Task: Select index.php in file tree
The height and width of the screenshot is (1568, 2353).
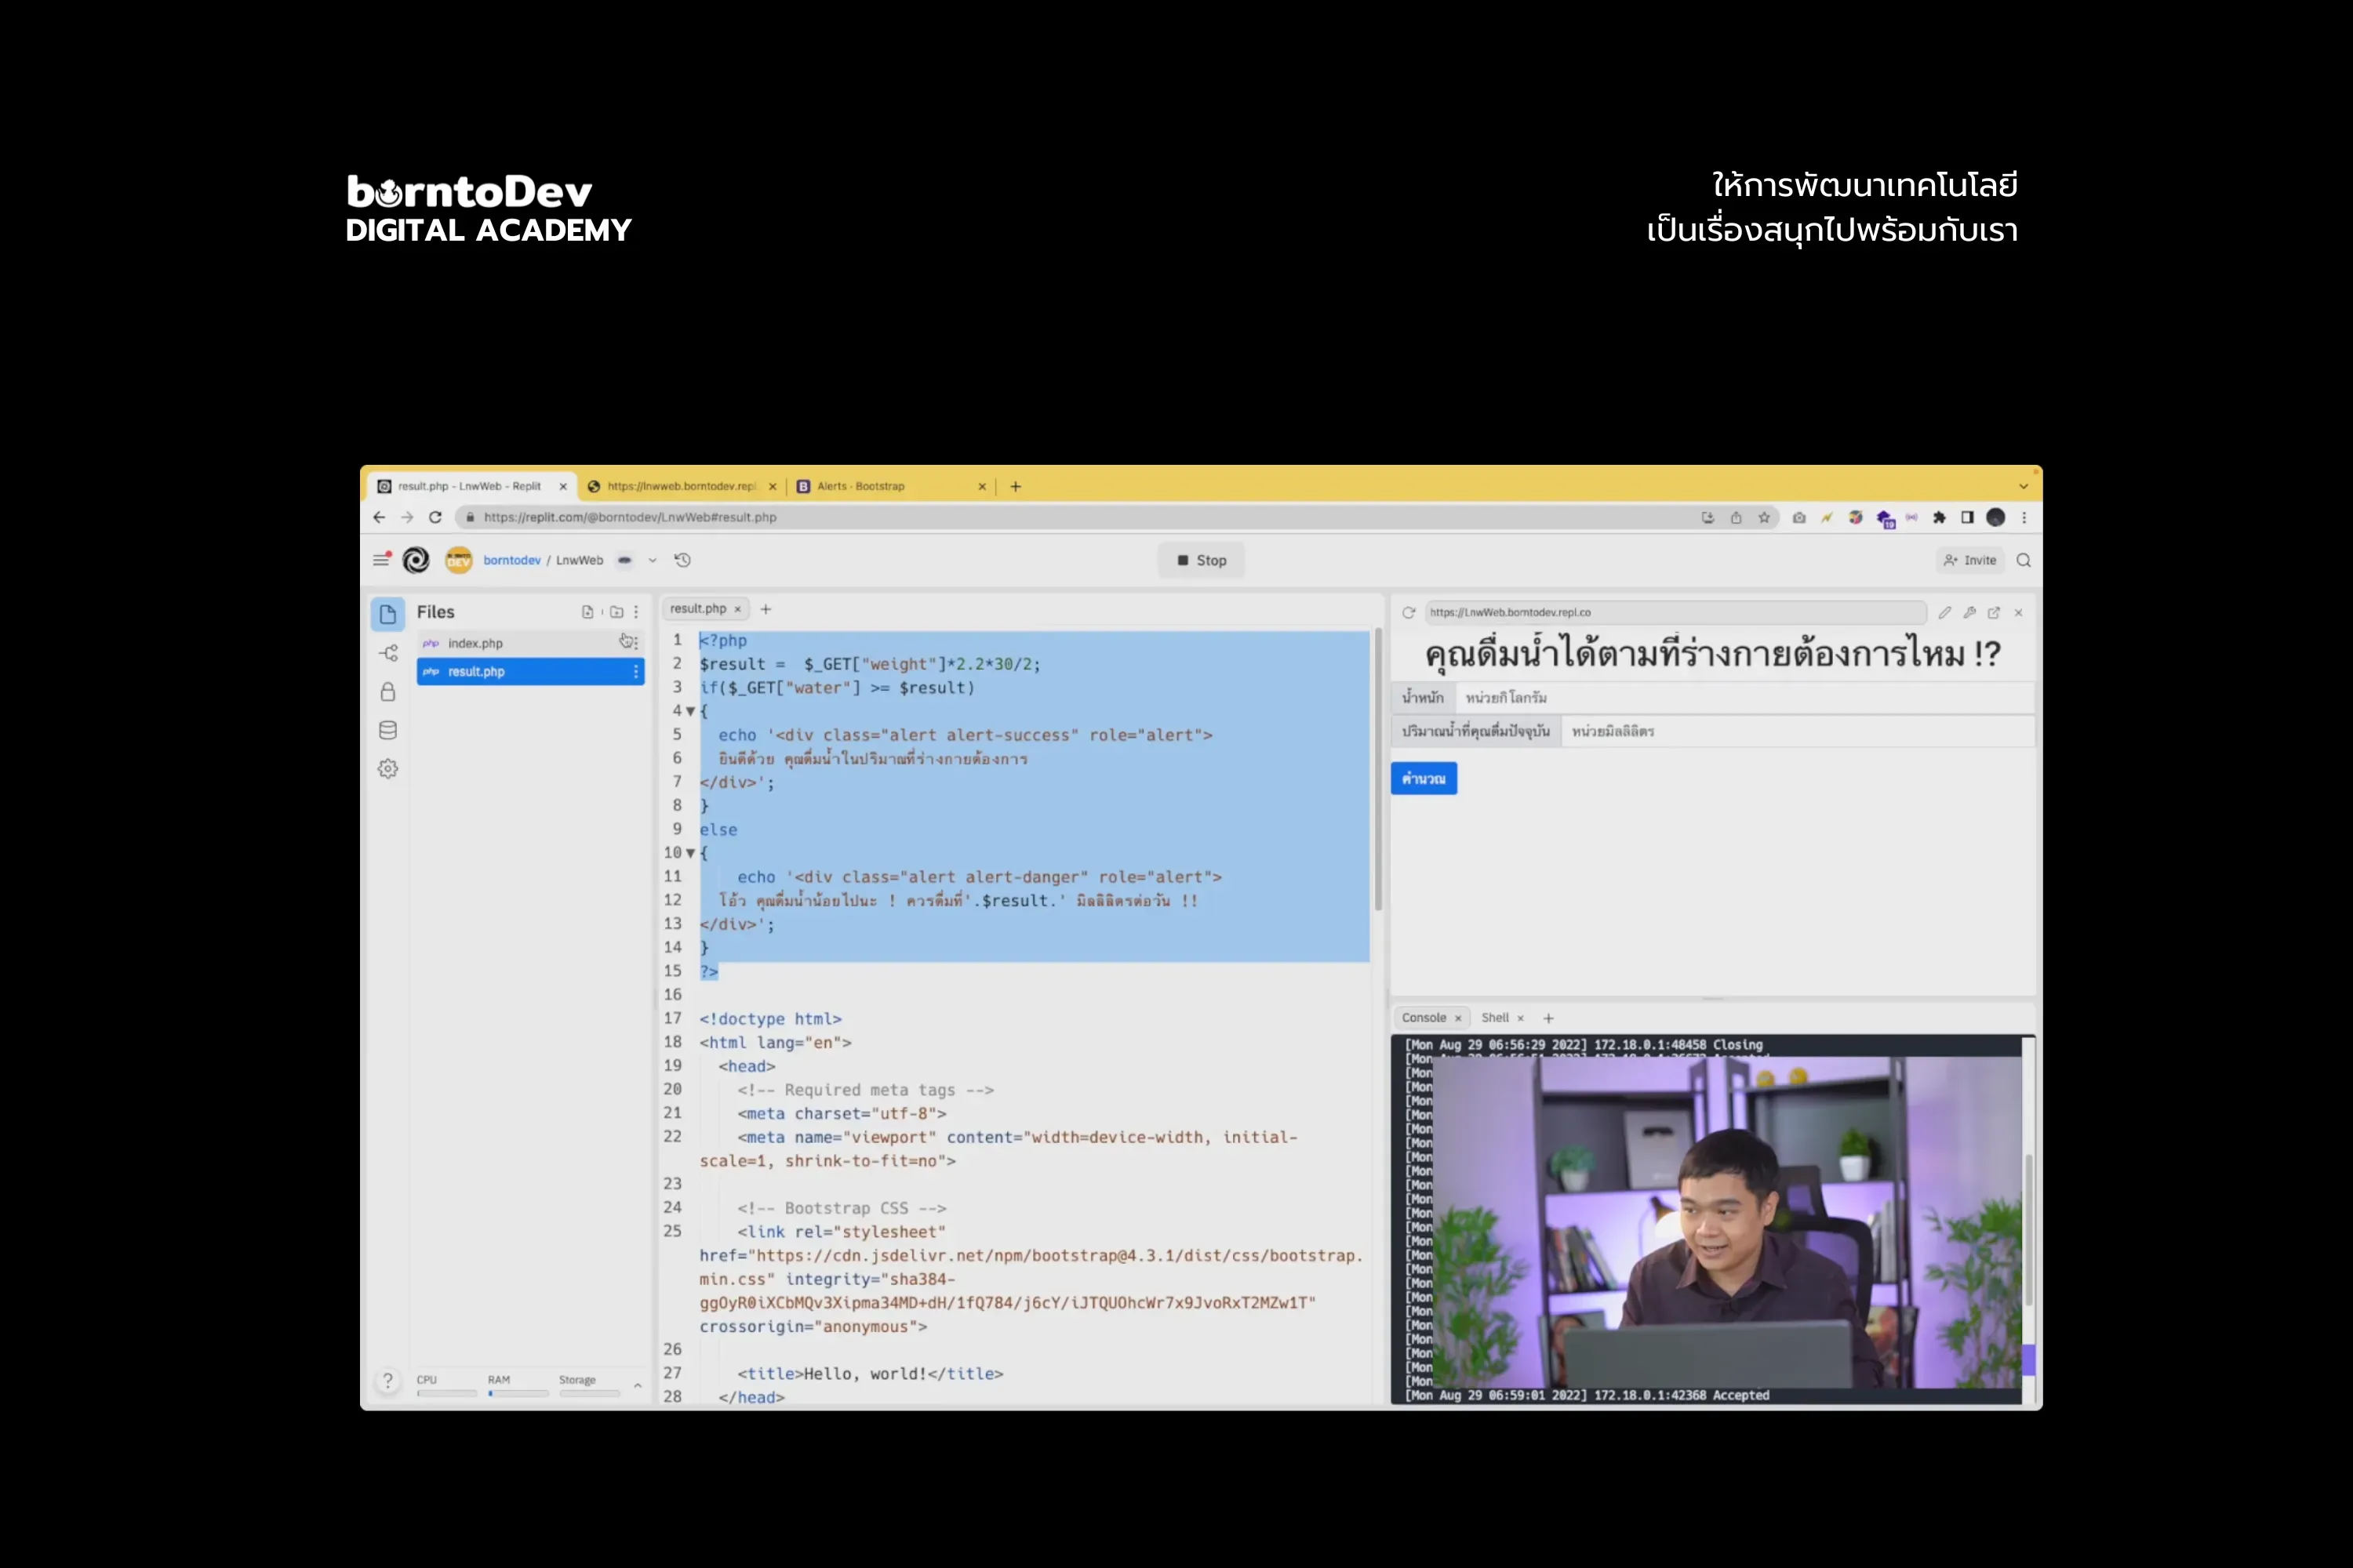Action: (476, 643)
